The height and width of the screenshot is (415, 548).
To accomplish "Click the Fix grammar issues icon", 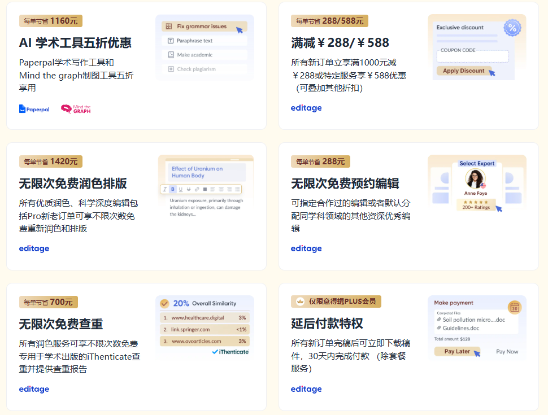I will click(169, 27).
